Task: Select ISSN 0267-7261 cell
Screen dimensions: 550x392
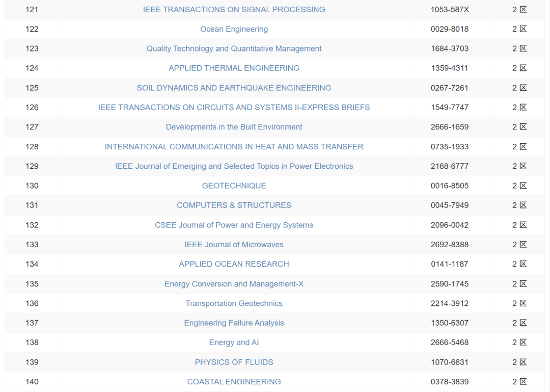Action: click(x=450, y=88)
